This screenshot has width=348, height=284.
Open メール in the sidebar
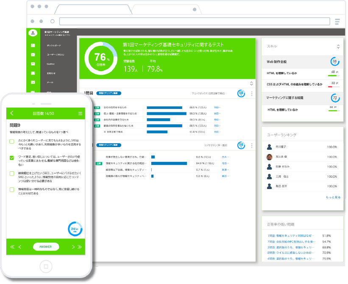[x=50, y=82]
